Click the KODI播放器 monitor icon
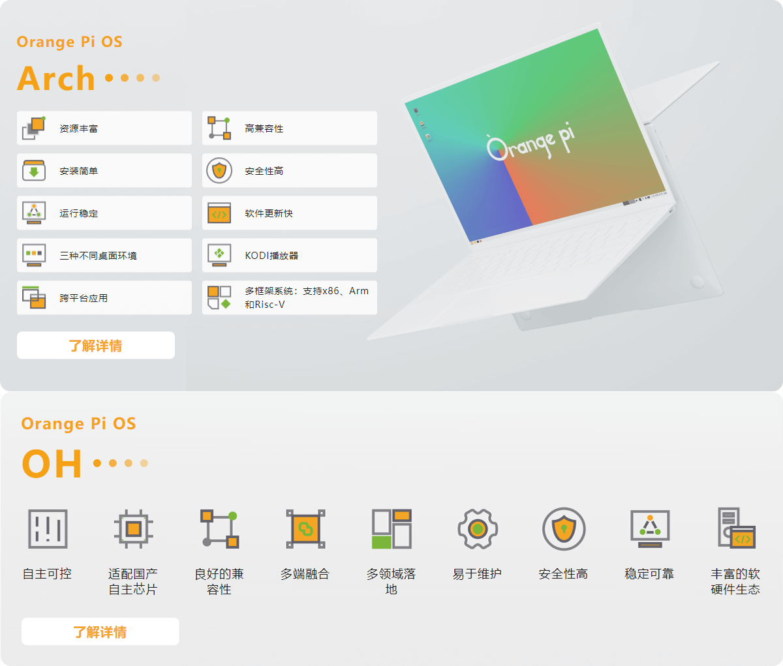The height and width of the screenshot is (666, 783). point(219,255)
